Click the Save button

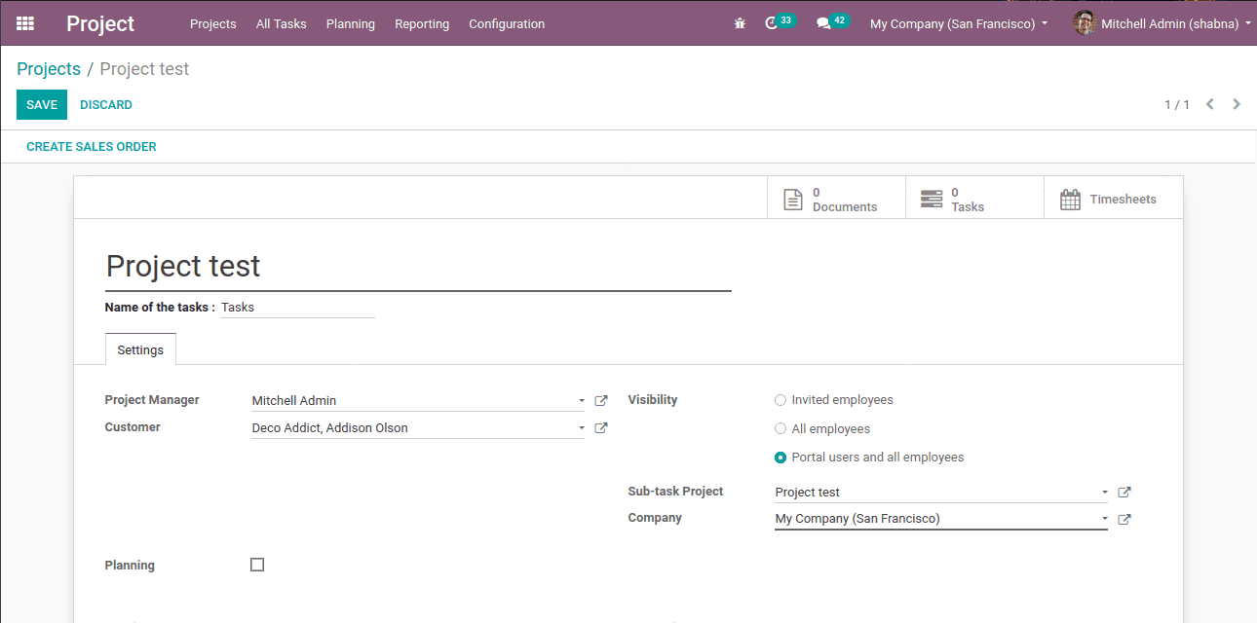tap(42, 104)
